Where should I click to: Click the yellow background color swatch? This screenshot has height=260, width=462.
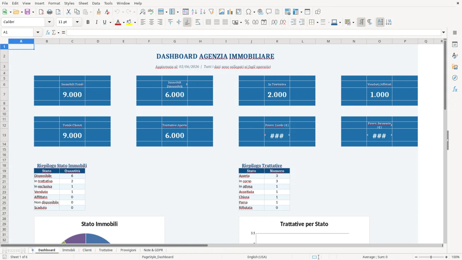(x=129, y=22)
